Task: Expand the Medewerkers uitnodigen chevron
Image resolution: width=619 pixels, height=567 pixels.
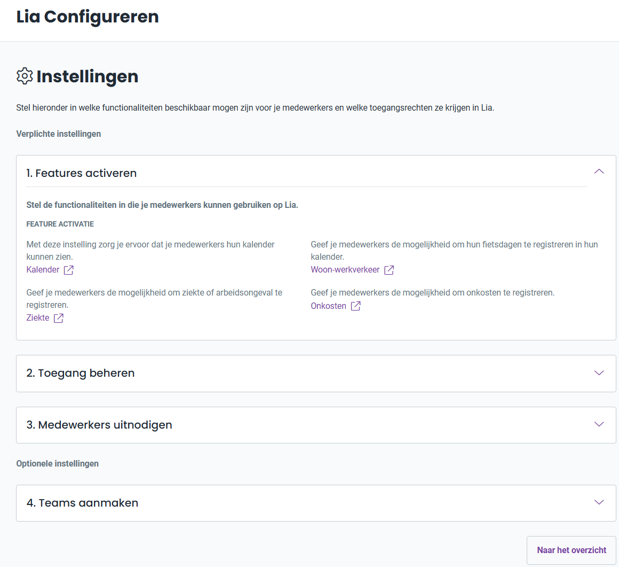Action: pos(599,424)
